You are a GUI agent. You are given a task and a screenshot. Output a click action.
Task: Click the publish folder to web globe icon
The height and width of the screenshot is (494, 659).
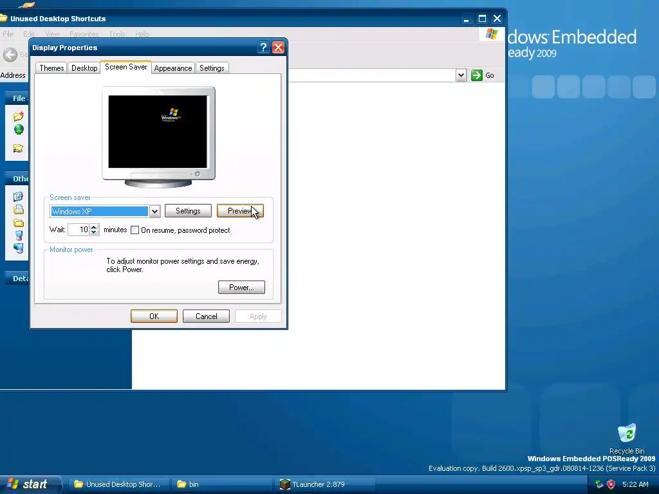pos(19,130)
